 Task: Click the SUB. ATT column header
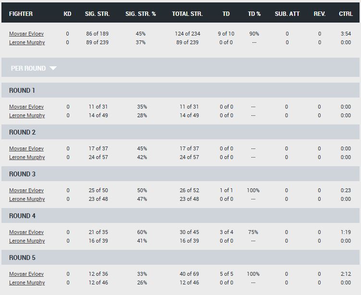pos(287,14)
